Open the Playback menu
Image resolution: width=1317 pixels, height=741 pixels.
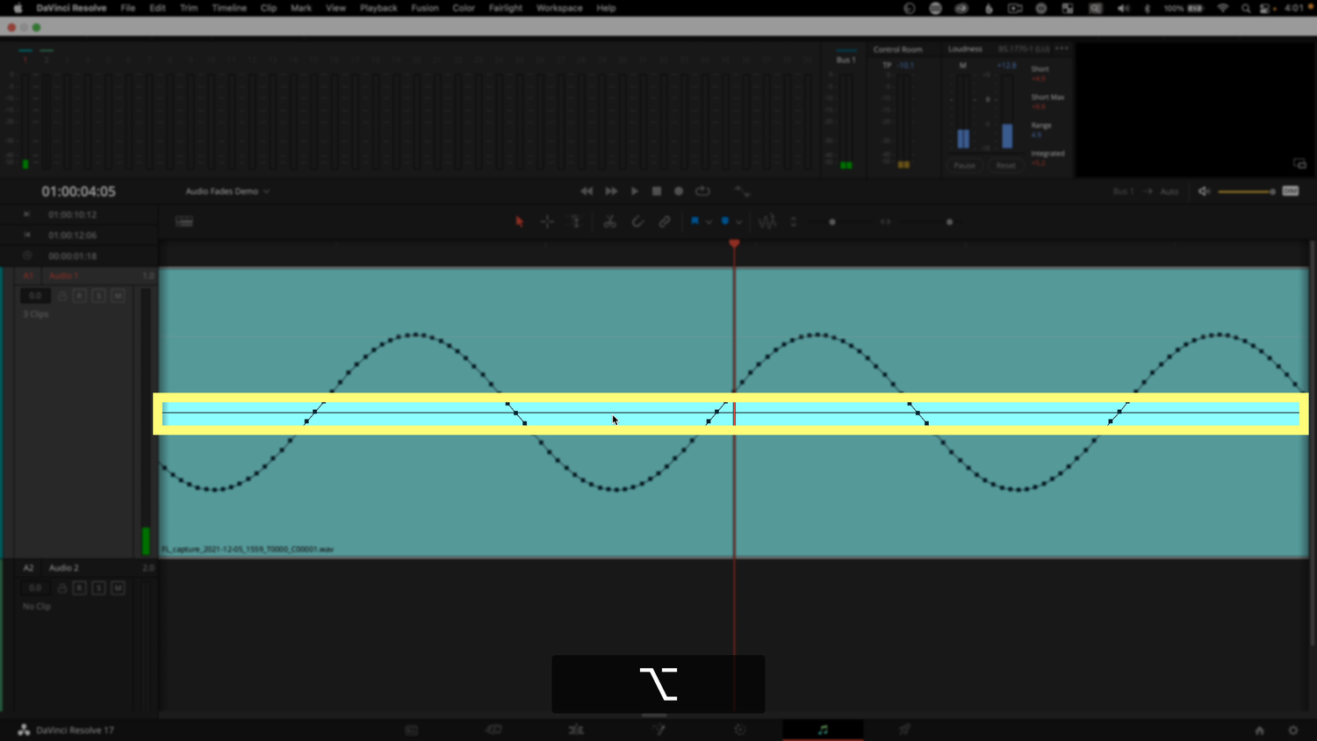tap(378, 8)
